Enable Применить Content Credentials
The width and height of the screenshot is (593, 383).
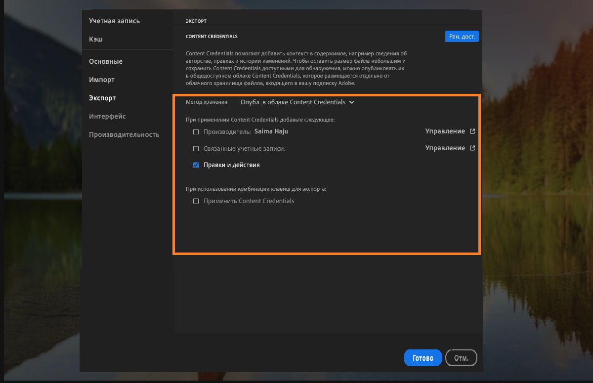click(196, 201)
